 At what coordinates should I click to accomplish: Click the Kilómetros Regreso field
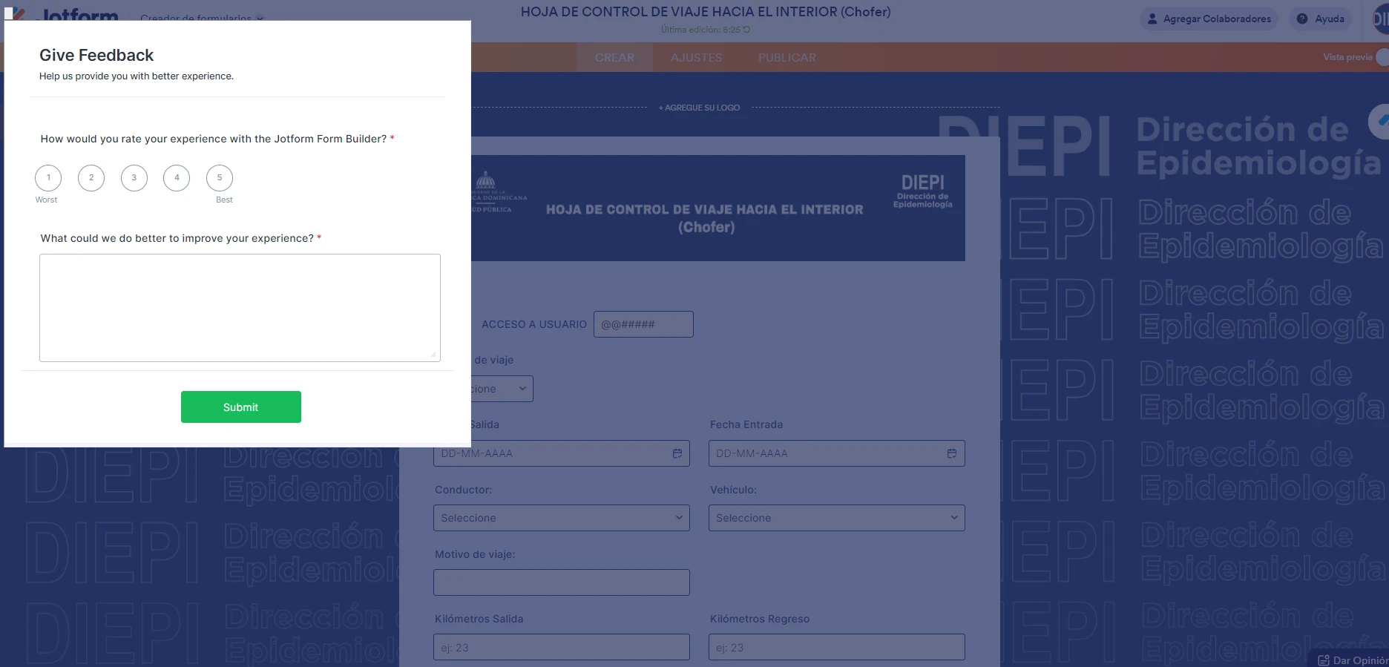836,647
